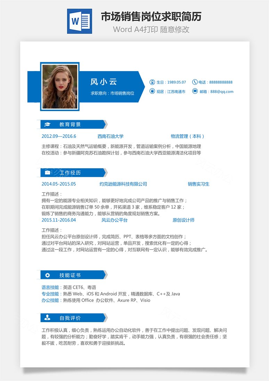
Task: Click the birthday person icon
Action: coord(152,82)
